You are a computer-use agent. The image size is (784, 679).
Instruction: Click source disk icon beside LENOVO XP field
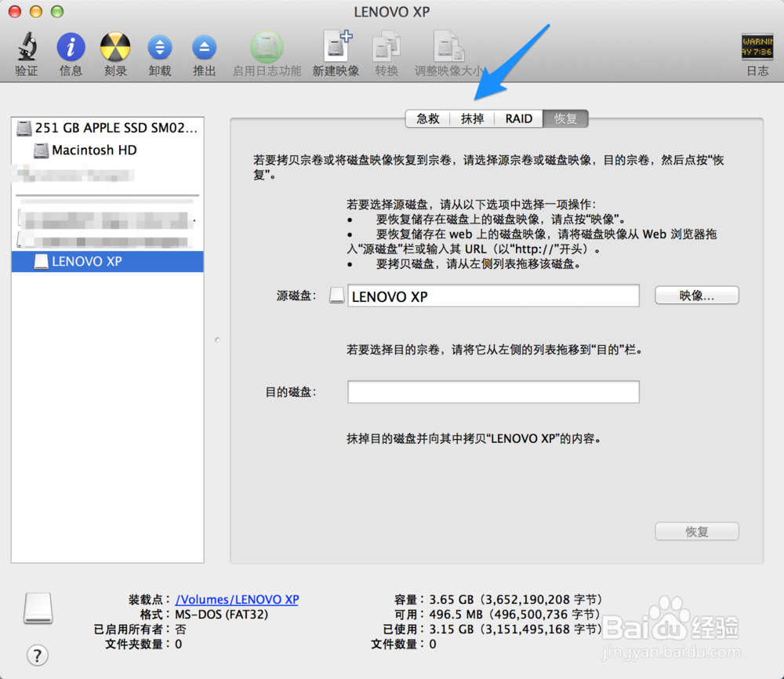[336, 296]
